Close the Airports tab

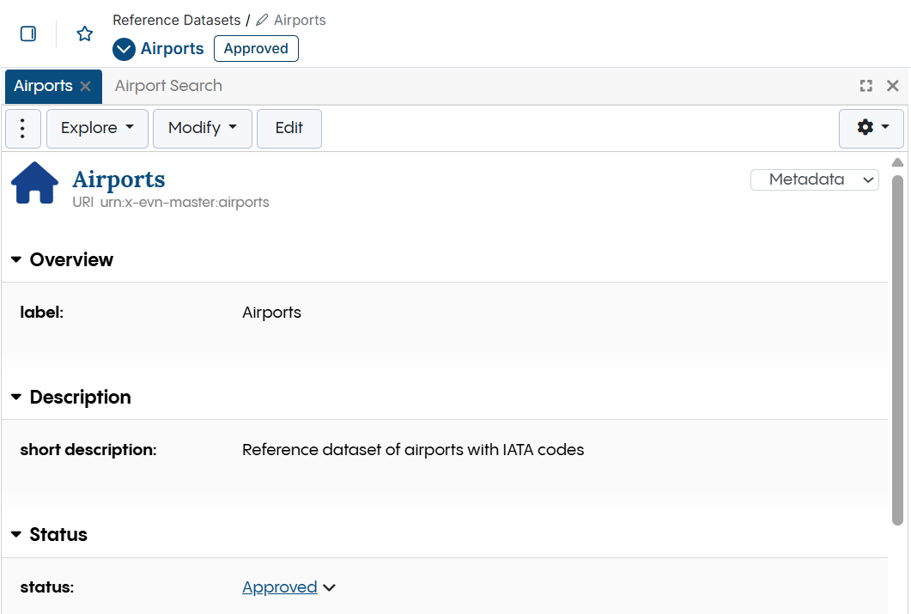pos(84,86)
